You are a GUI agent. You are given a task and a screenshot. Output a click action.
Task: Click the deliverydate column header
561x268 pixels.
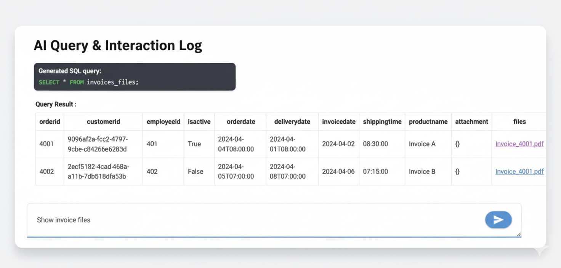coord(292,122)
